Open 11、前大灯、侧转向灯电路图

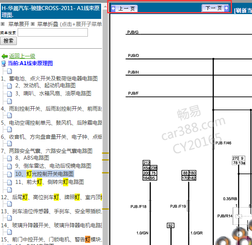coord(50,182)
